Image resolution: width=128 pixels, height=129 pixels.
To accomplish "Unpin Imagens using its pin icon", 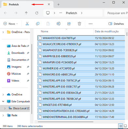I will pyautogui.click(x=28, y=67).
